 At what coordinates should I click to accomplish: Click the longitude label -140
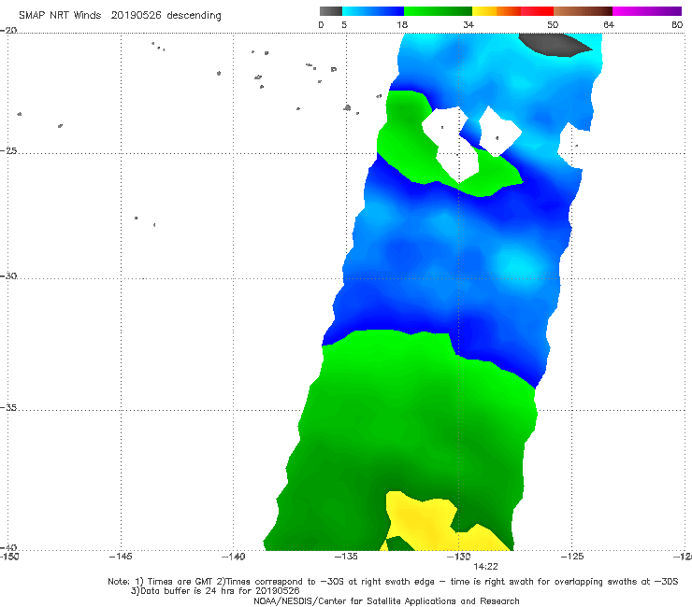click(x=233, y=557)
